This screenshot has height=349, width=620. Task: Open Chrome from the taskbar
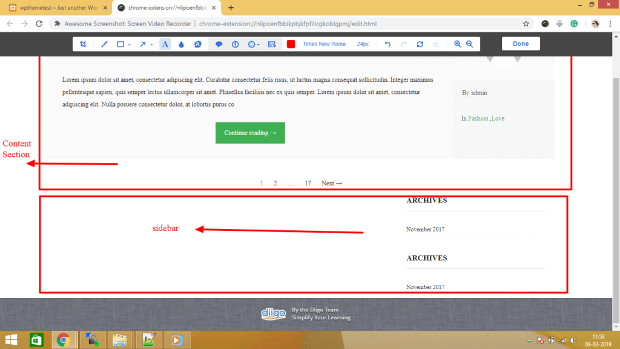64,340
